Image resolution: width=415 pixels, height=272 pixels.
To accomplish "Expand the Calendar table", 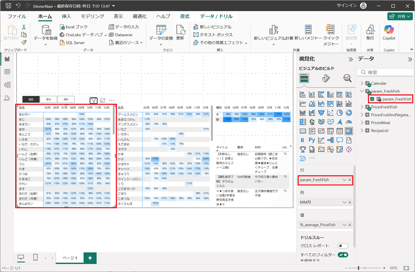I will click(362, 83).
